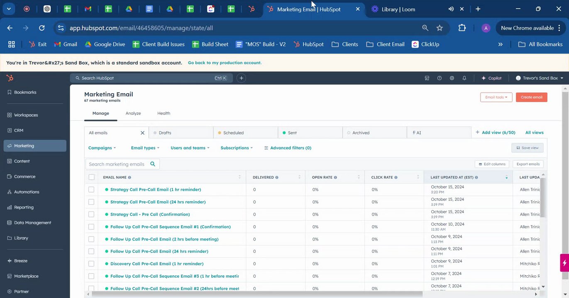569x298 pixels.
Task: Open Advanced filters (0)
Action: point(288,148)
